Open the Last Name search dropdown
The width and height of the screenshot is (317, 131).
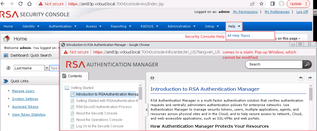(46, 68)
